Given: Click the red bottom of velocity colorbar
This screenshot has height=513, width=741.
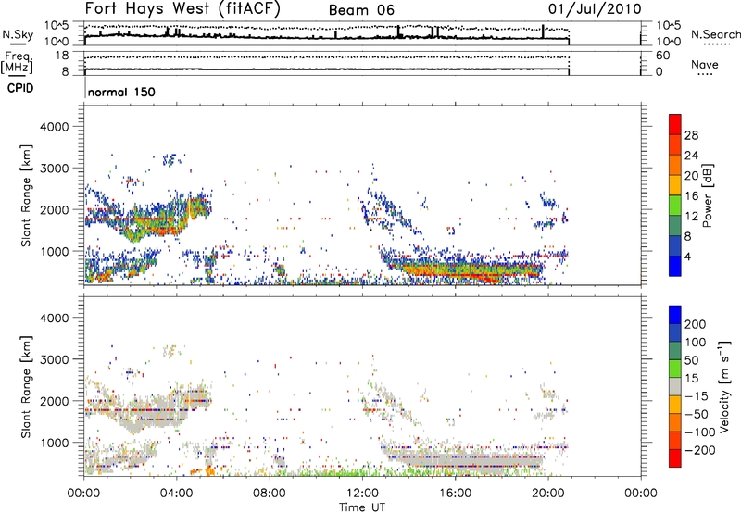Looking at the screenshot, I should click(675, 458).
